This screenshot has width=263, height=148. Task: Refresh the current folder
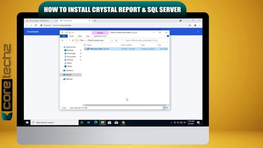[x=116, y=40]
